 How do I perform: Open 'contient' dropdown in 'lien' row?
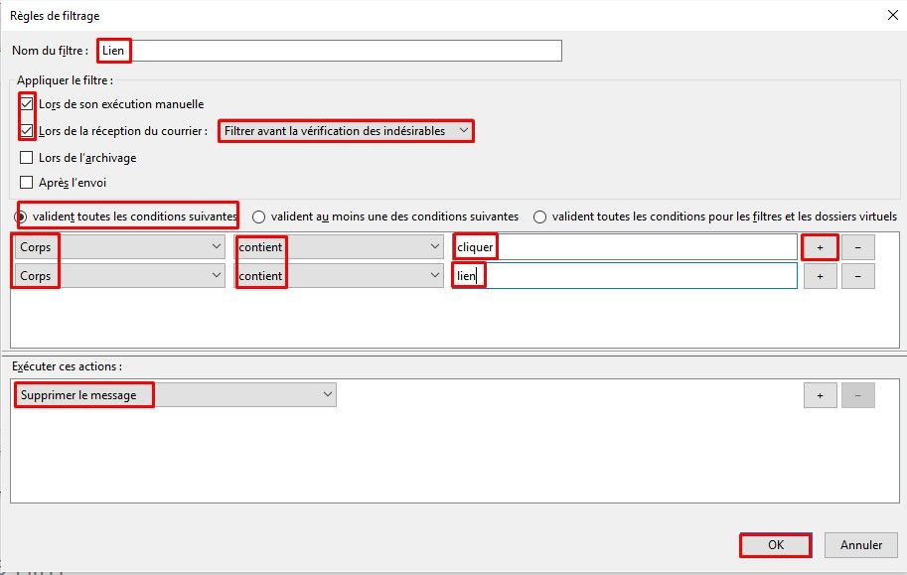(339, 276)
